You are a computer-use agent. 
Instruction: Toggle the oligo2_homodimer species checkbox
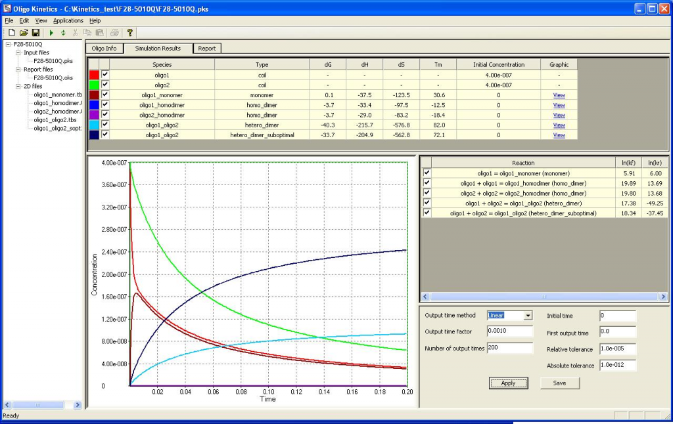(x=105, y=115)
